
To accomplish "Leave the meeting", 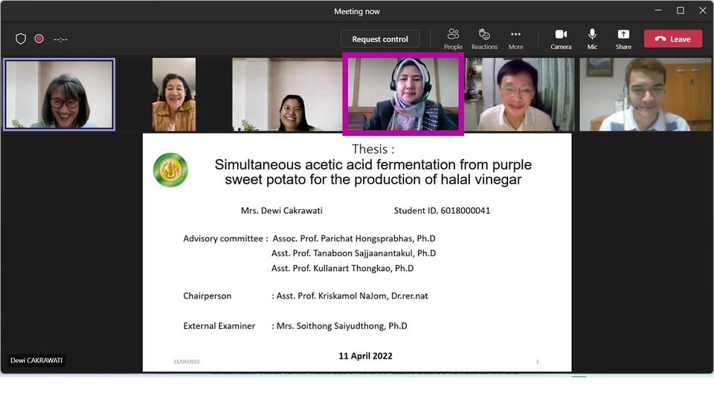I will point(673,39).
